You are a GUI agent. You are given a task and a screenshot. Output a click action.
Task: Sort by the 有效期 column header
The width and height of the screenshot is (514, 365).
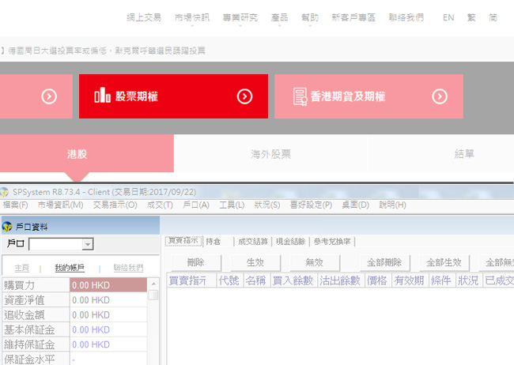click(x=410, y=280)
